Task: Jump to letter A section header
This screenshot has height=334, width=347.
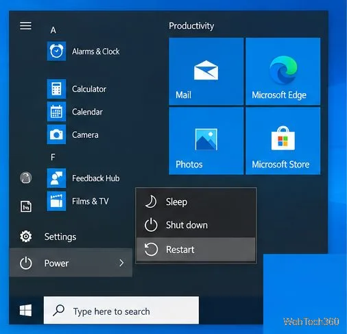Action: (53, 30)
